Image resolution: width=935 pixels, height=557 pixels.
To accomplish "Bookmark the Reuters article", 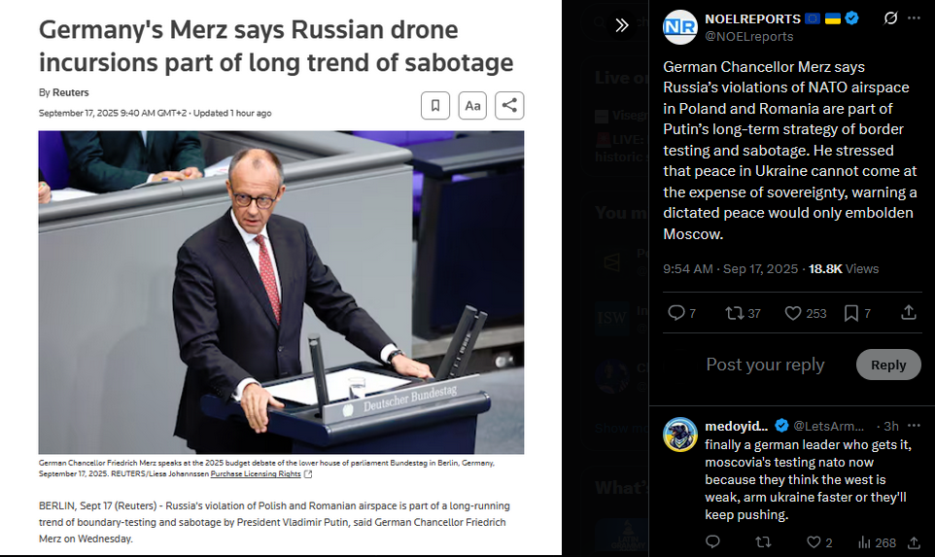I will point(435,106).
